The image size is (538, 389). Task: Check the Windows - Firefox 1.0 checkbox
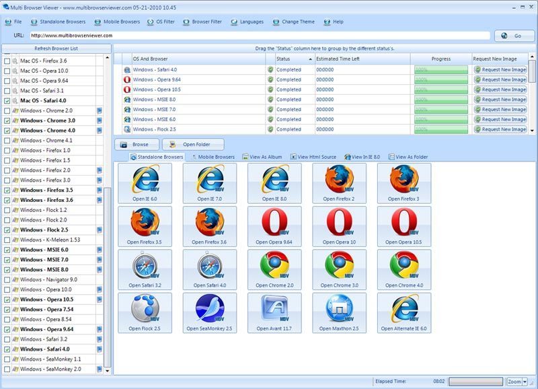tap(7, 151)
